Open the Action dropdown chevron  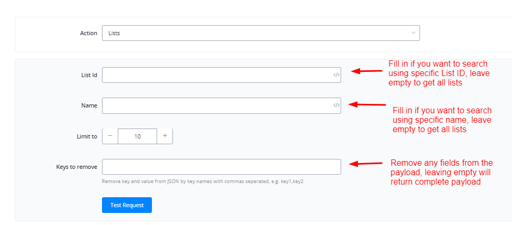[x=413, y=33]
